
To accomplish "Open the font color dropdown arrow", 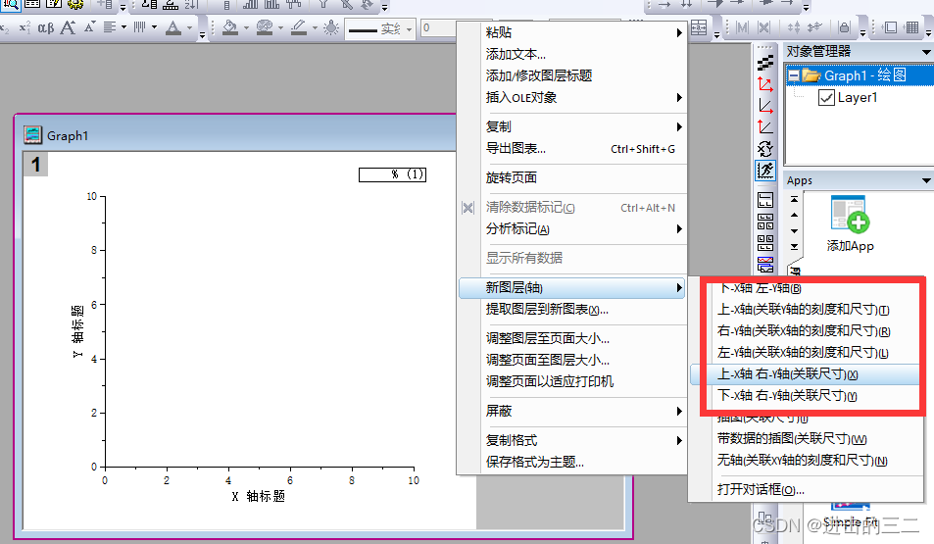I will point(189,27).
